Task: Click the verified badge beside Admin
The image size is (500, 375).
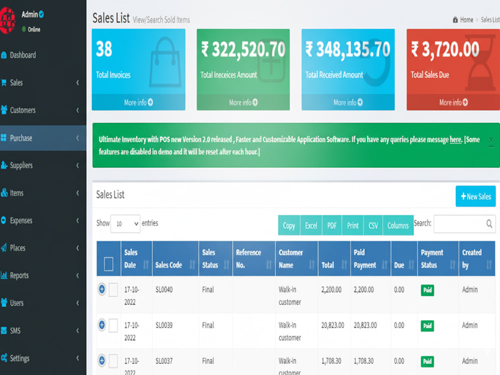Action: tap(41, 14)
